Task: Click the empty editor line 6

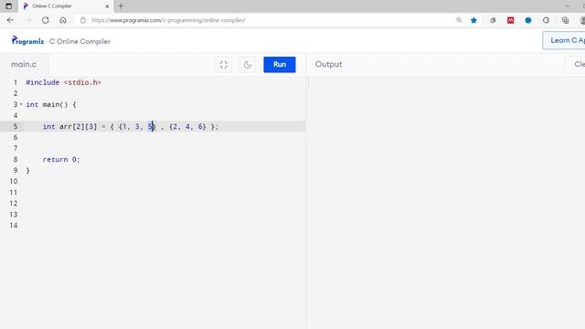Action: (x=165, y=137)
